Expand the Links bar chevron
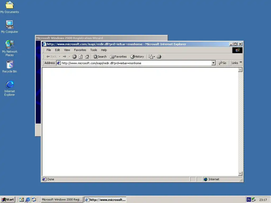The width and height of the screenshot is (271, 203). point(241,62)
